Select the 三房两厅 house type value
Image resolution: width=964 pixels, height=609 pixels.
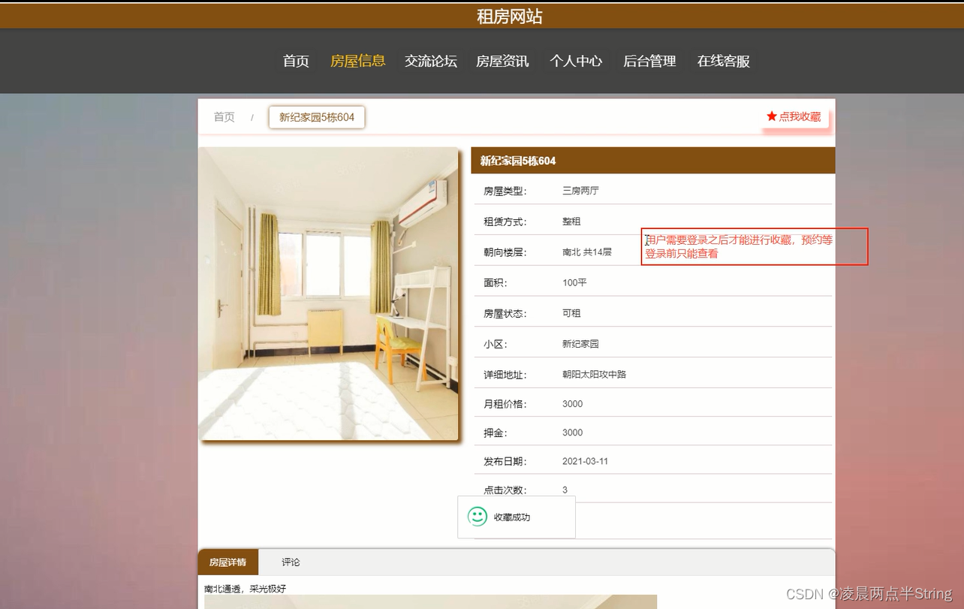point(580,191)
